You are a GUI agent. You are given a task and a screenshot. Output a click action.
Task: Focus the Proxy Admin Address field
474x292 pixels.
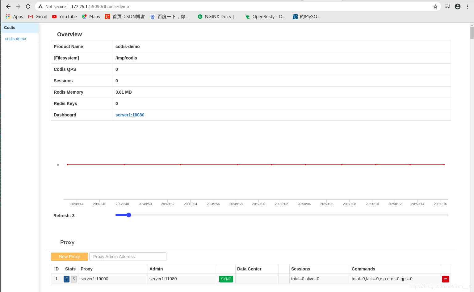pyautogui.click(x=128, y=257)
